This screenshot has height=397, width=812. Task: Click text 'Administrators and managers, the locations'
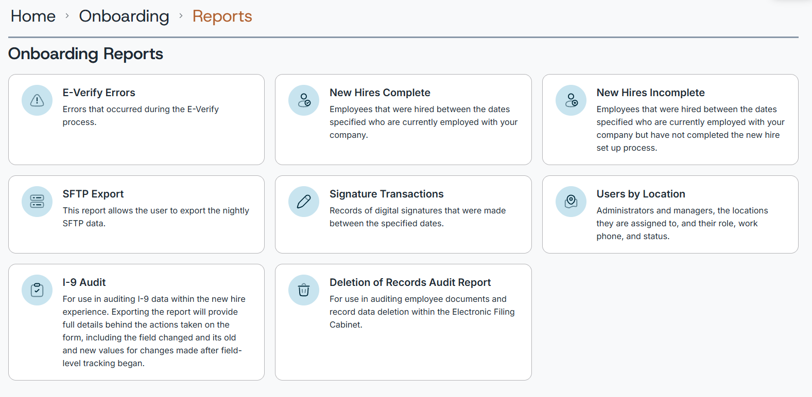(x=682, y=210)
